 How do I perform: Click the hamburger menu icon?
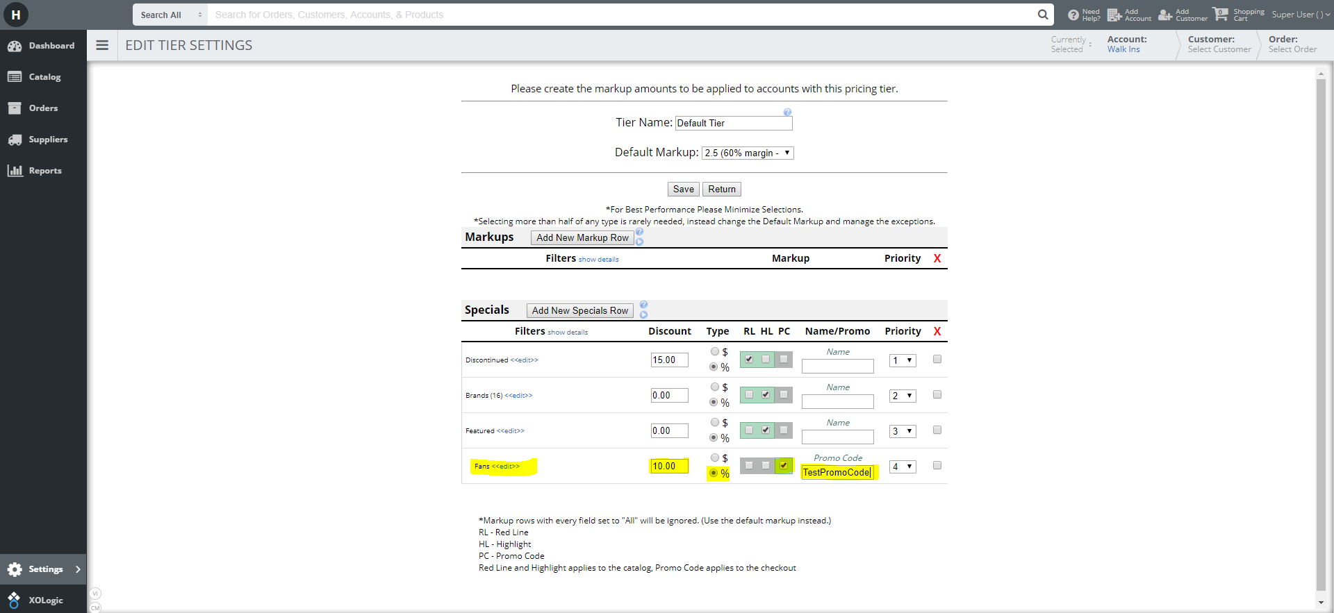[x=102, y=45]
